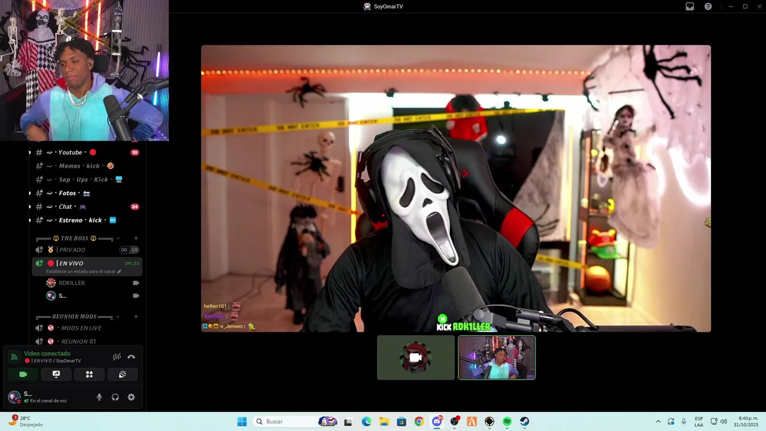
Task: Open the ESP LAA language switcher
Action: click(x=699, y=421)
